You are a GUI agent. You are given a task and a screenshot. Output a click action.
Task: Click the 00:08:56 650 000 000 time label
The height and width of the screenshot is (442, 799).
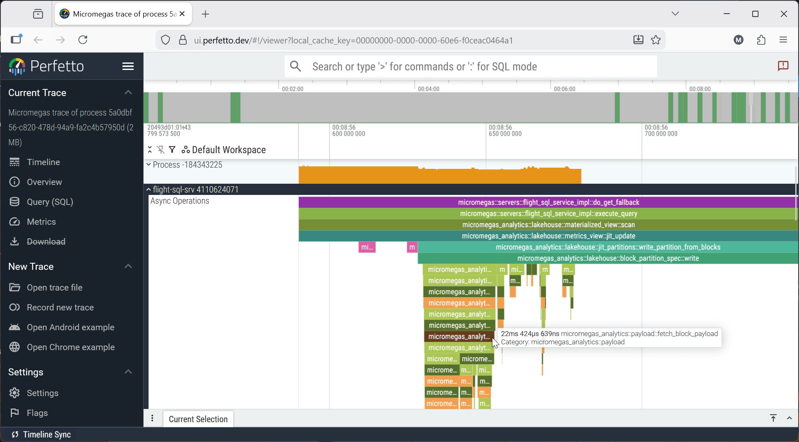(505, 130)
